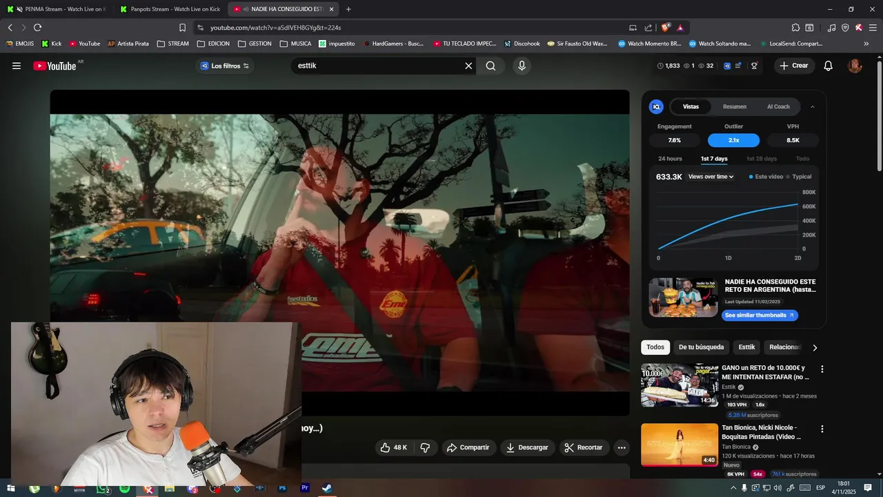The width and height of the screenshot is (883, 497).
Task: Open the STREAM bookmarks folder
Action: coord(172,43)
